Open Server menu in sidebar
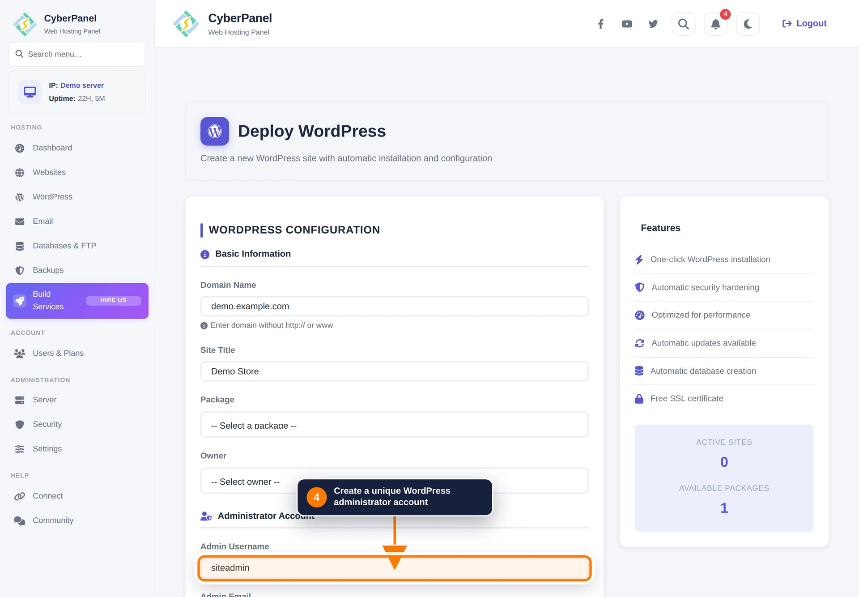 [x=77, y=400]
